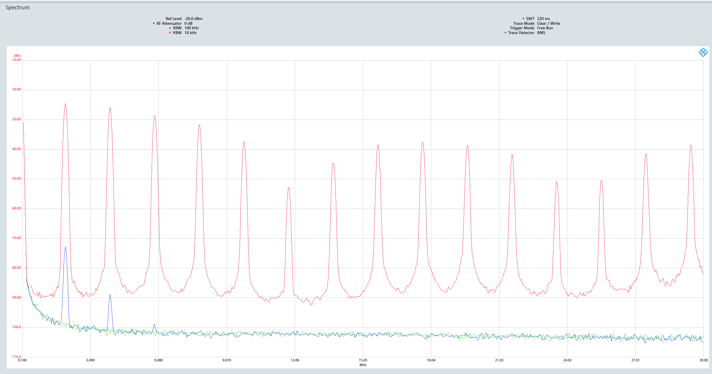Click the dBm unit label on y-axis
The width and height of the screenshot is (712, 374).
tap(17, 56)
